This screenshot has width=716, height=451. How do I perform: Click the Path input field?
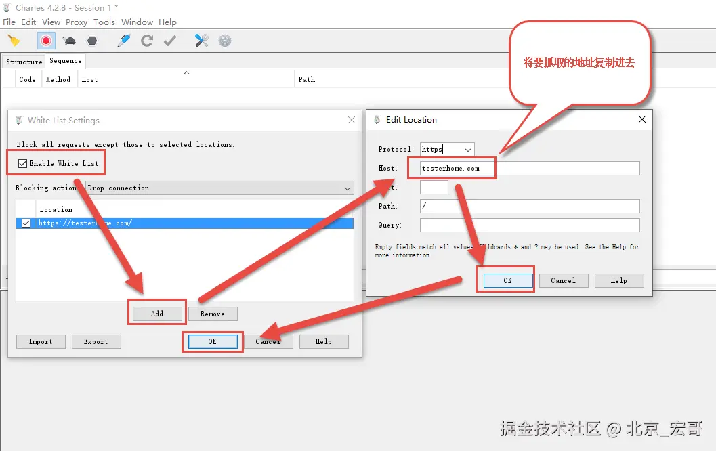pos(530,207)
